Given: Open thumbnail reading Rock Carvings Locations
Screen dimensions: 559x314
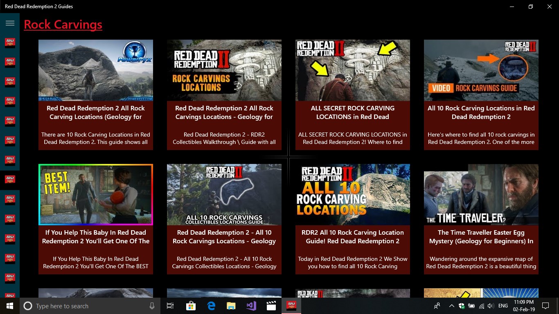Looking at the screenshot, I should point(224,70).
